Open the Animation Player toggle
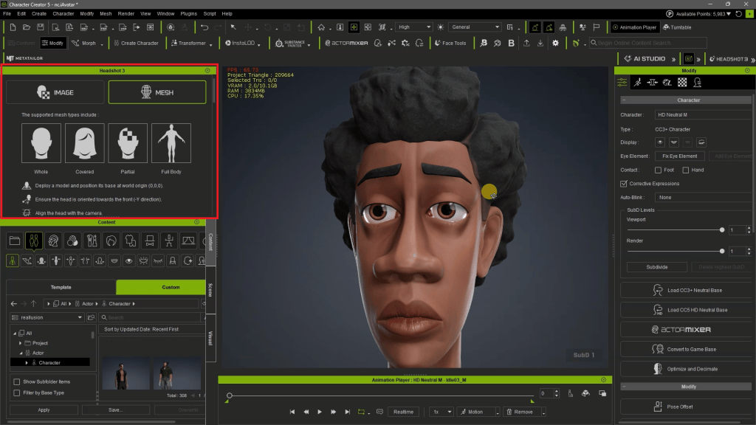Viewport: 756px width, 425px height. coord(634,27)
